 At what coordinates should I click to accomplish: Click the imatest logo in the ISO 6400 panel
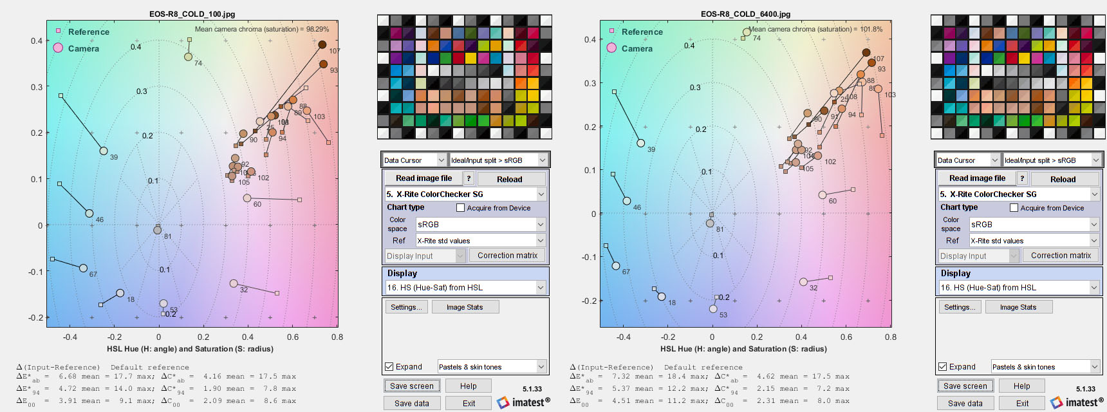pyautogui.click(x=1077, y=402)
